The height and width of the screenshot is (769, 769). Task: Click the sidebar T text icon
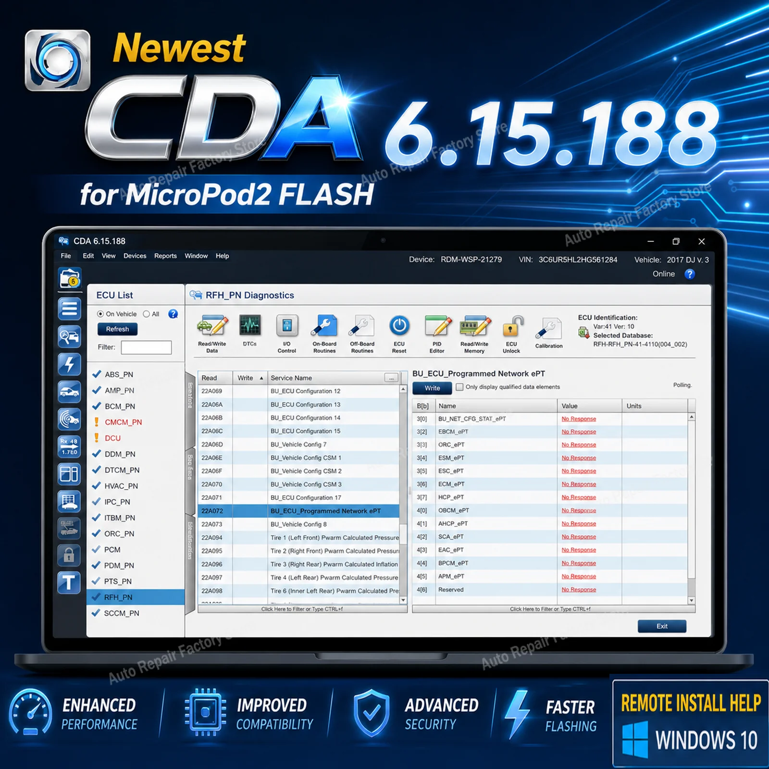[x=69, y=583]
